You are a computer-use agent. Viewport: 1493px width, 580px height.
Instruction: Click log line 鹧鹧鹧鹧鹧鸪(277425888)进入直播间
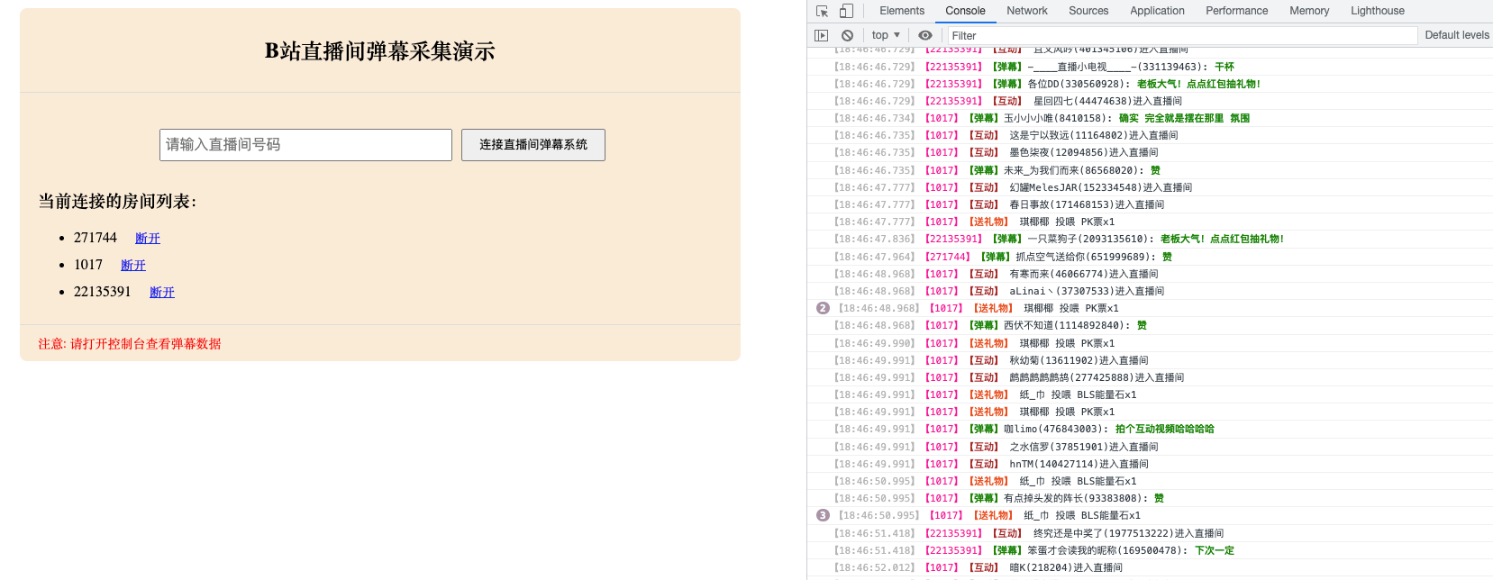pos(1150,377)
